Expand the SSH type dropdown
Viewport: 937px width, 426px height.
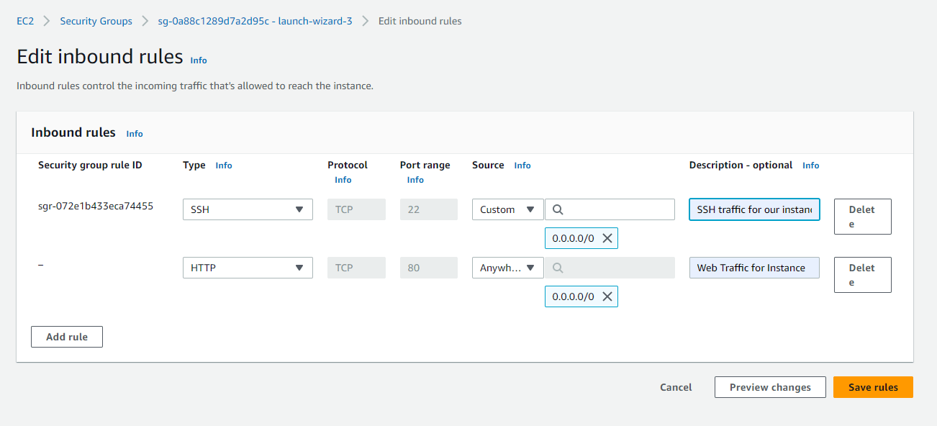tap(248, 209)
